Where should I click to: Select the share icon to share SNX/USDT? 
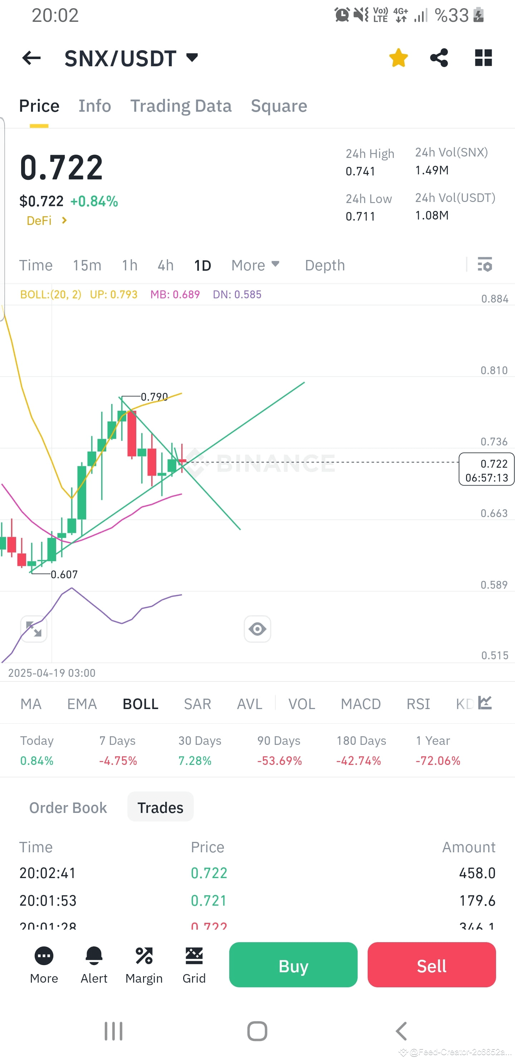[x=439, y=58]
